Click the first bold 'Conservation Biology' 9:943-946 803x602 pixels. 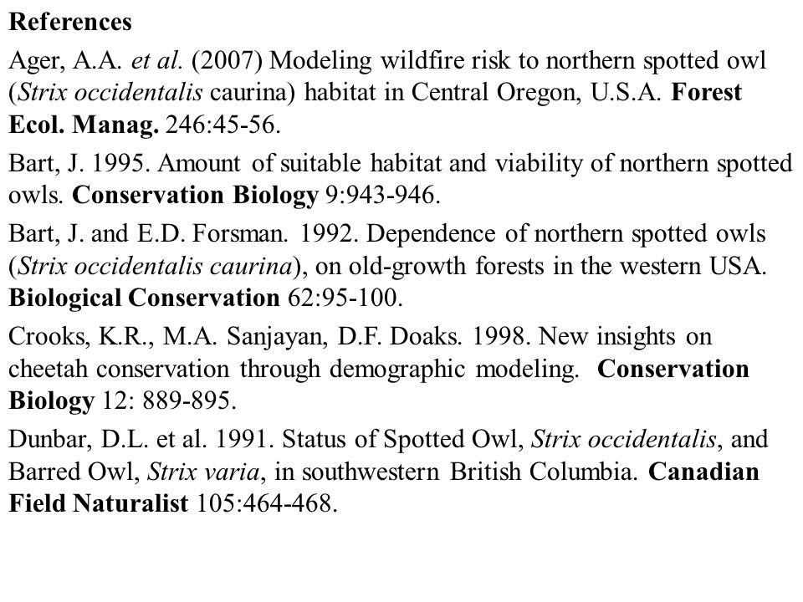click(x=195, y=195)
